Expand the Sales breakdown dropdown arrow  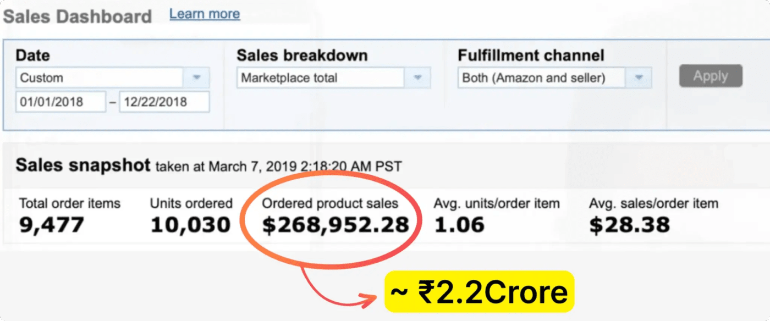click(x=418, y=78)
